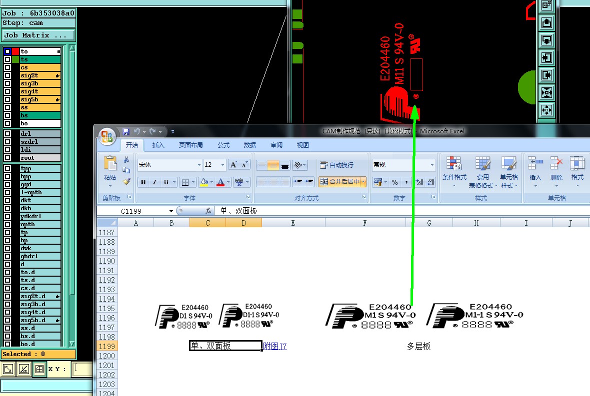Toggle checkbox for layer ts
Image resolution: width=590 pixels, height=396 pixels.
click(x=7, y=59)
